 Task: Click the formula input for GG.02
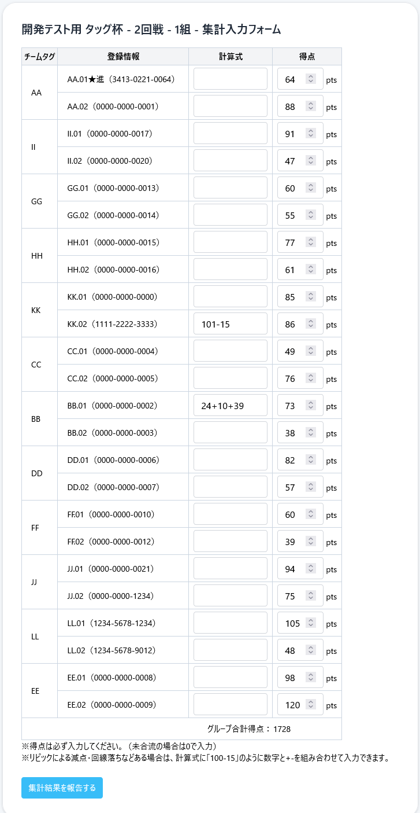(x=231, y=215)
